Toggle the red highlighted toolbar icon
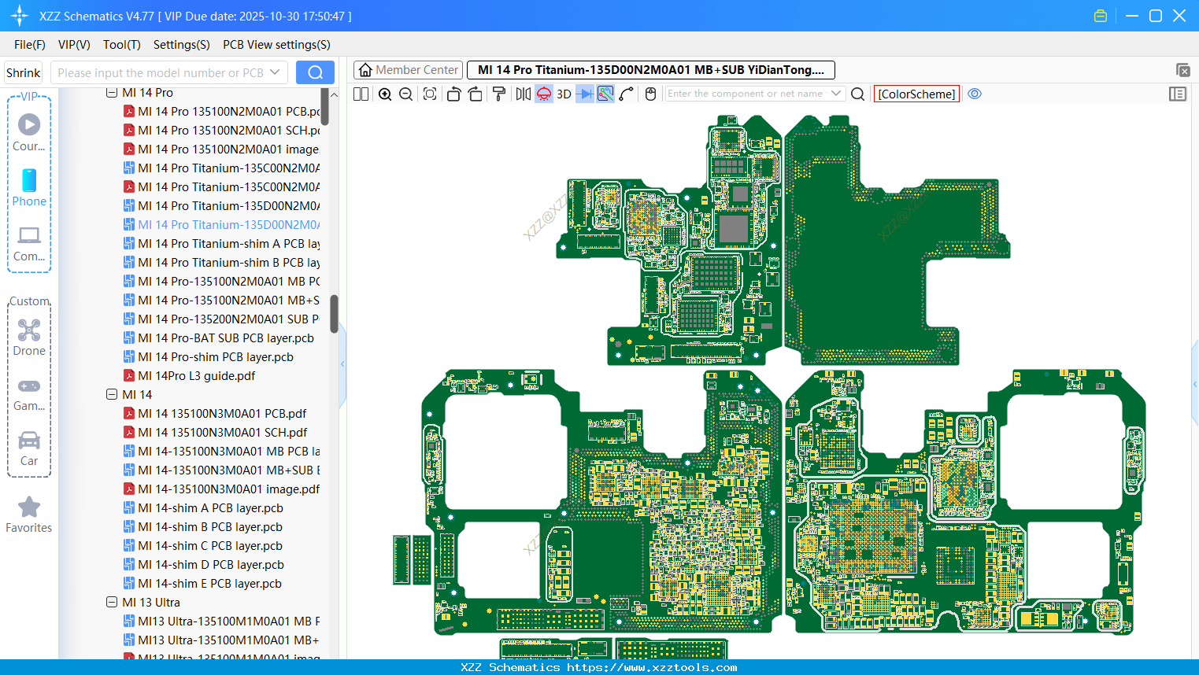Viewport: 1199px width, 675px height. point(544,94)
